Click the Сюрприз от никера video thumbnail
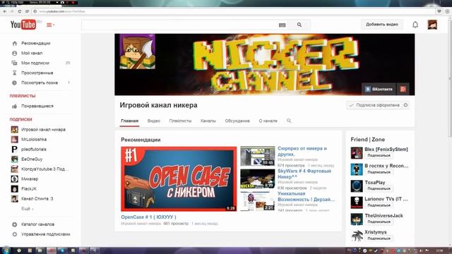 tap(257, 156)
